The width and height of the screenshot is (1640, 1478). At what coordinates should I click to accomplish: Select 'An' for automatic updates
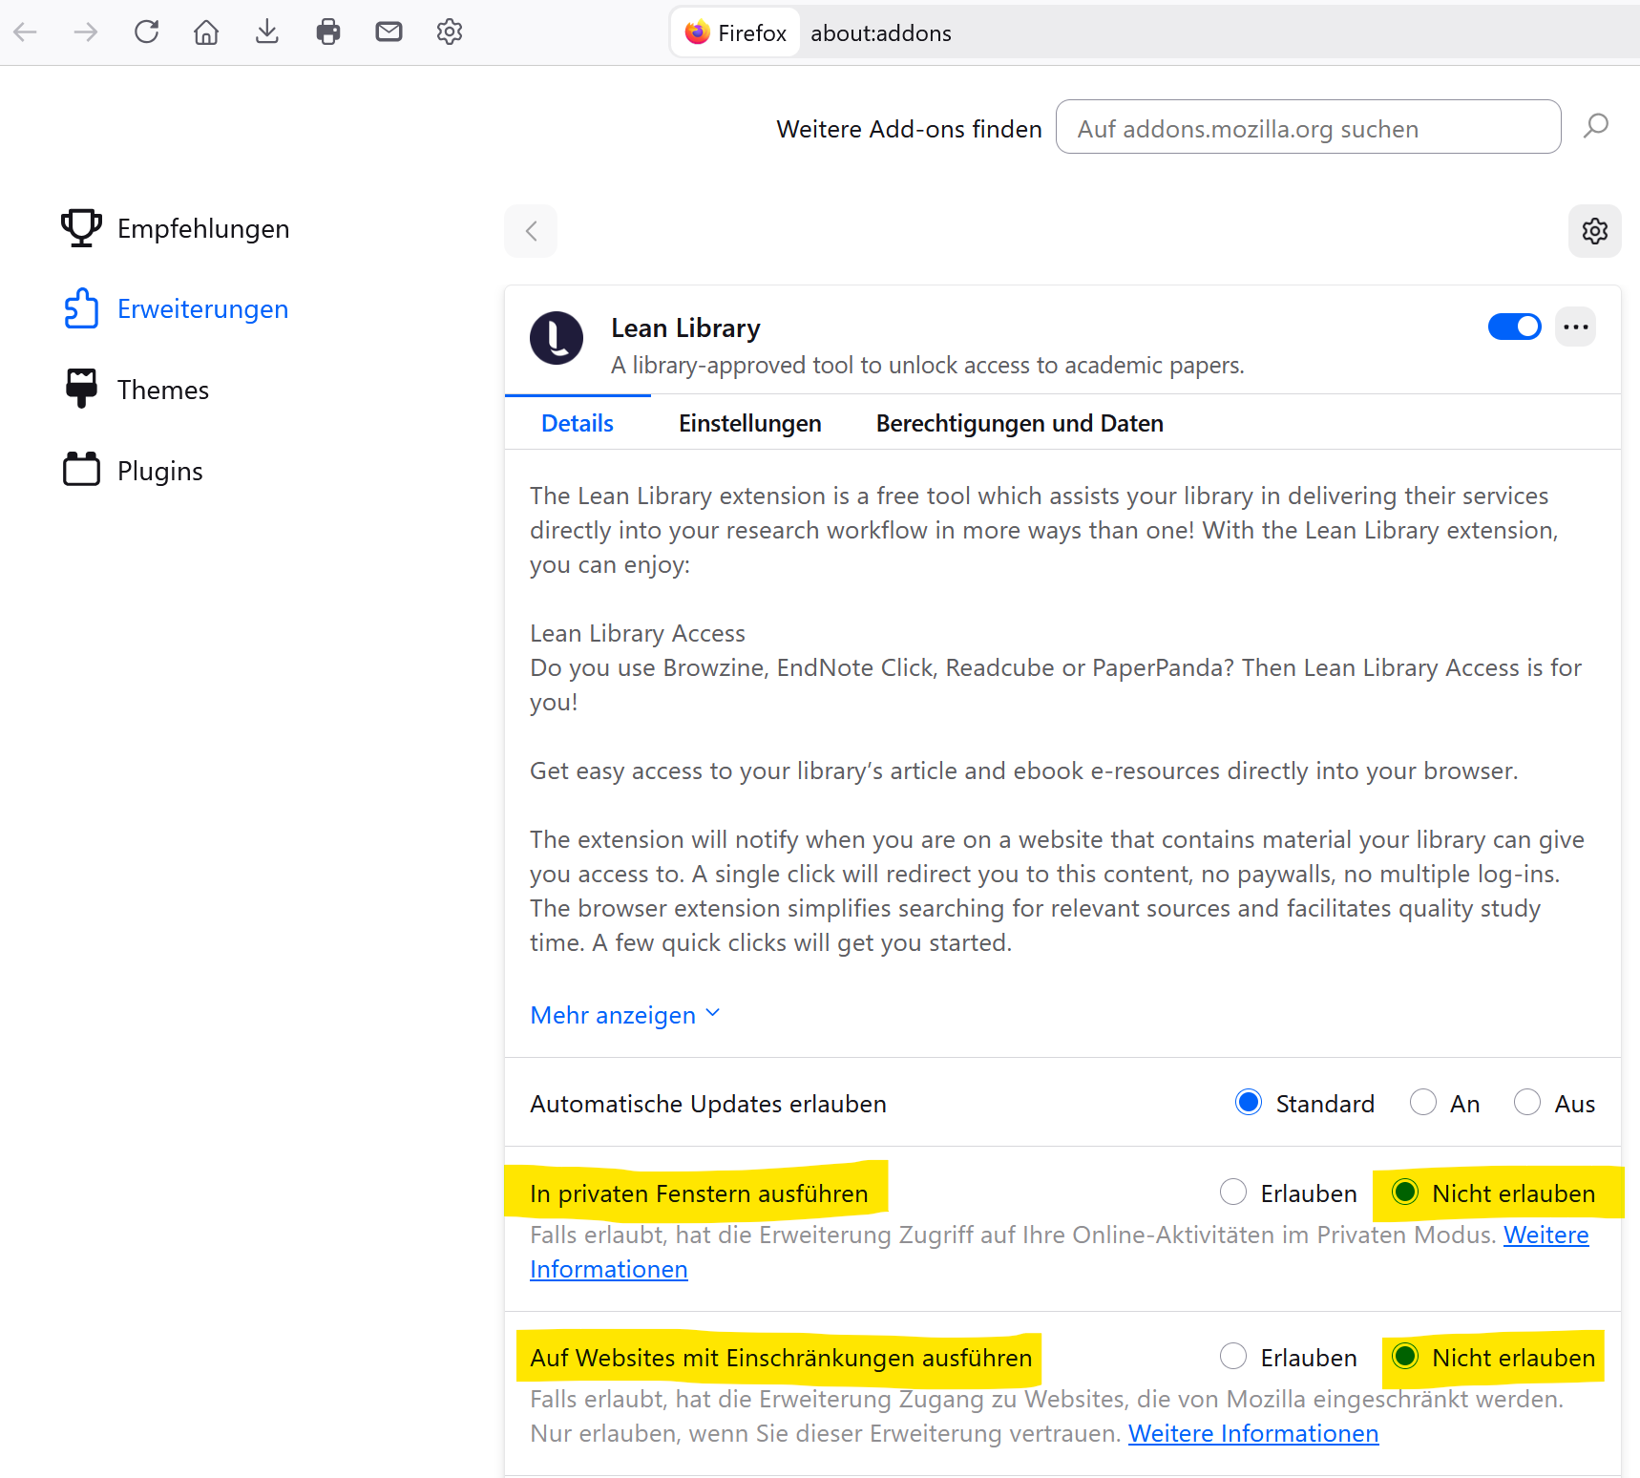click(x=1423, y=1103)
